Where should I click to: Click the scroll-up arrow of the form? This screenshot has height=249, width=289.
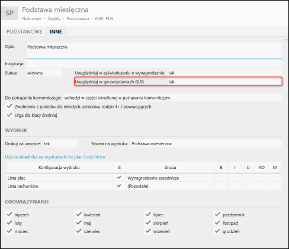pyautogui.click(x=286, y=40)
